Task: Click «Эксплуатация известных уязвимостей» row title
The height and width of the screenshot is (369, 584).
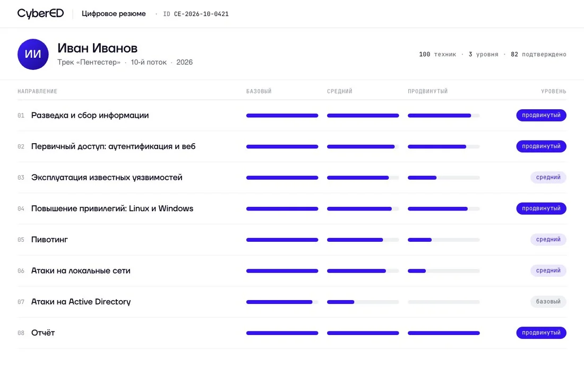Action: 107,178
